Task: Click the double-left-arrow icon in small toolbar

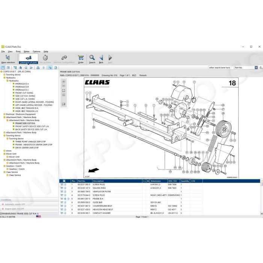Action: coord(26,68)
